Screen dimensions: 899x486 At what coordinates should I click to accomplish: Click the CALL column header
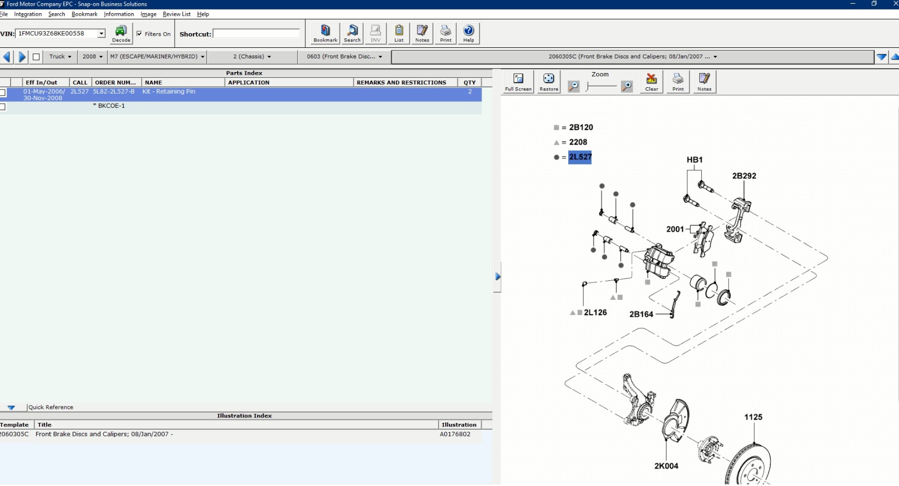coord(80,83)
